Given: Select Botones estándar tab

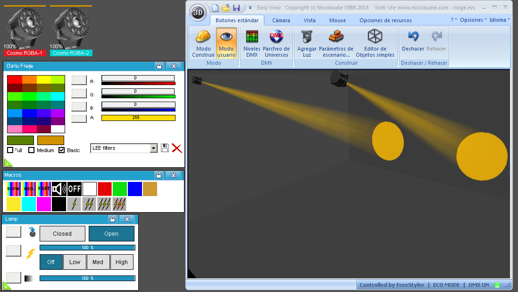Looking at the screenshot, I should 237,20.
